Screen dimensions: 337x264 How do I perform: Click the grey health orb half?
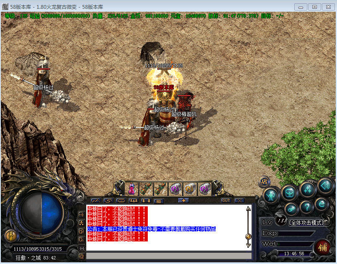tap(31, 213)
